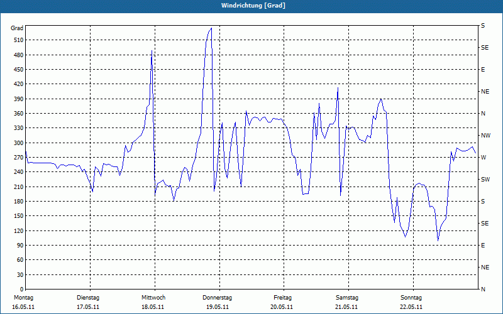This screenshot has height=314, width=503.
Task: Click the date 19.05.11
Action: pyautogui.click(x=218, y=307)
